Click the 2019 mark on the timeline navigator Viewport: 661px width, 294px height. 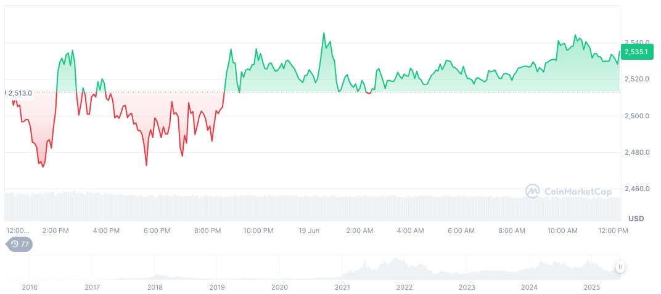217,287
